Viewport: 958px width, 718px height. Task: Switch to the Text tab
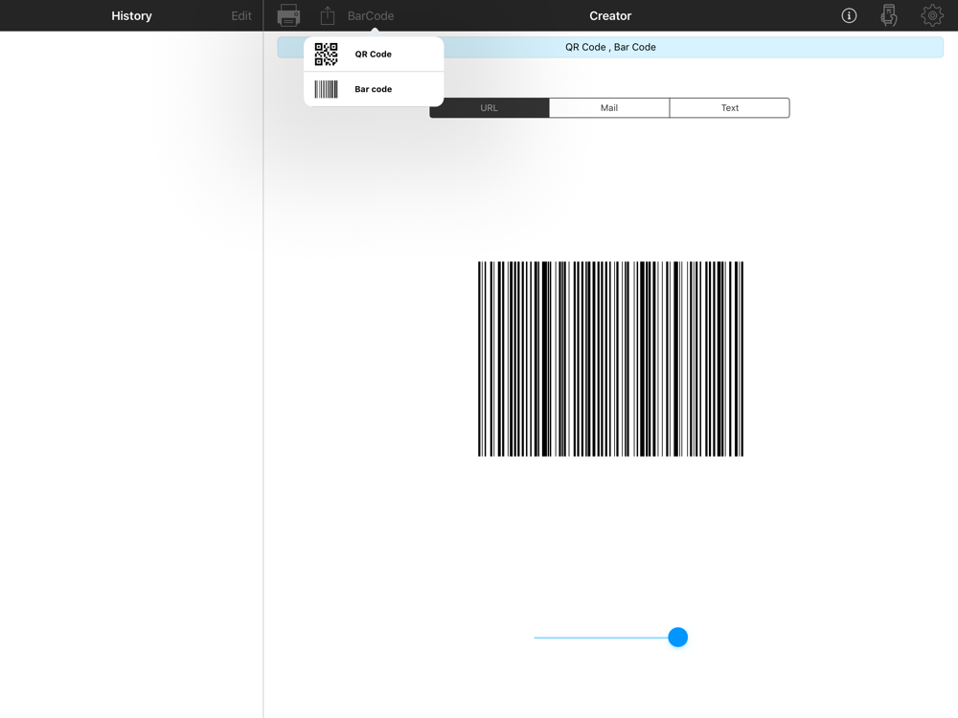(729, 107)
